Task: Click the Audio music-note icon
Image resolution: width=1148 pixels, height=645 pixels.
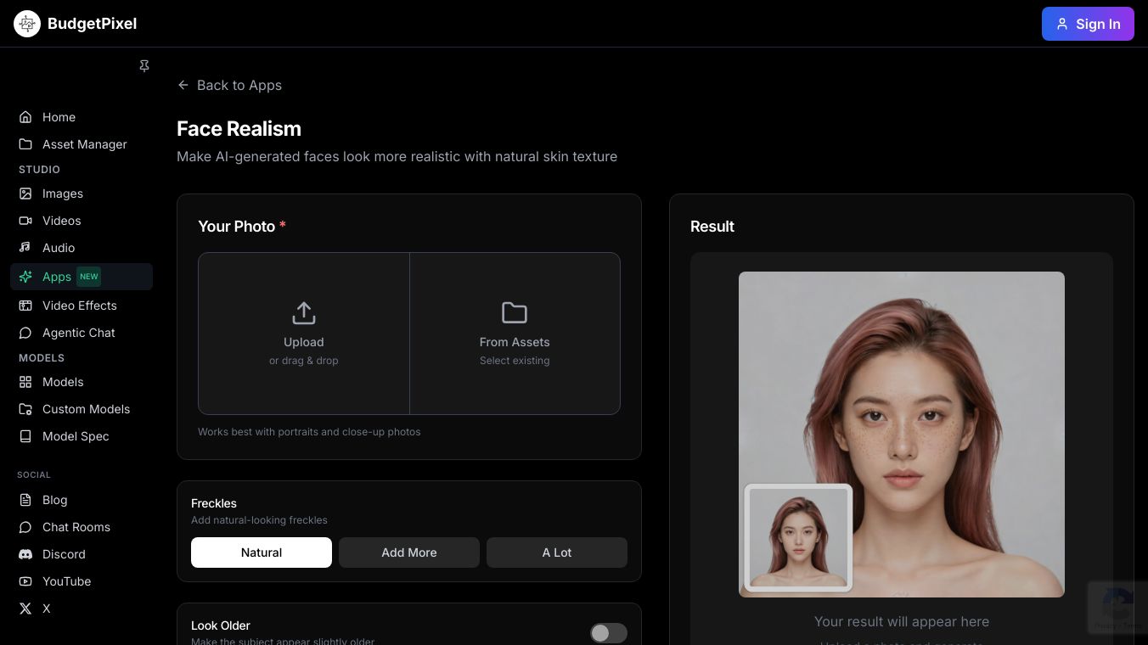Action: 26,248
